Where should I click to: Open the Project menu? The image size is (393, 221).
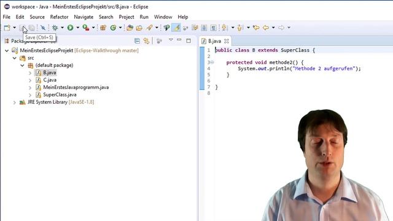click(x=126, y=17)
